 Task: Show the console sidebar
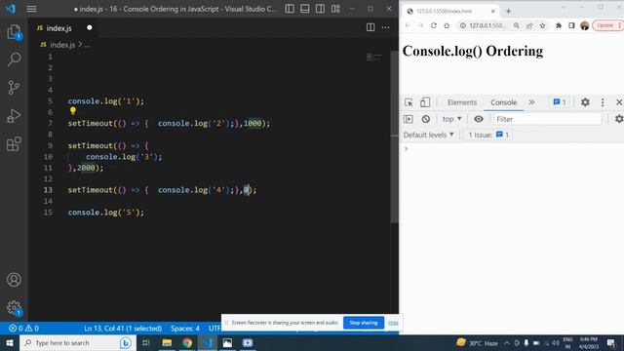409,119
